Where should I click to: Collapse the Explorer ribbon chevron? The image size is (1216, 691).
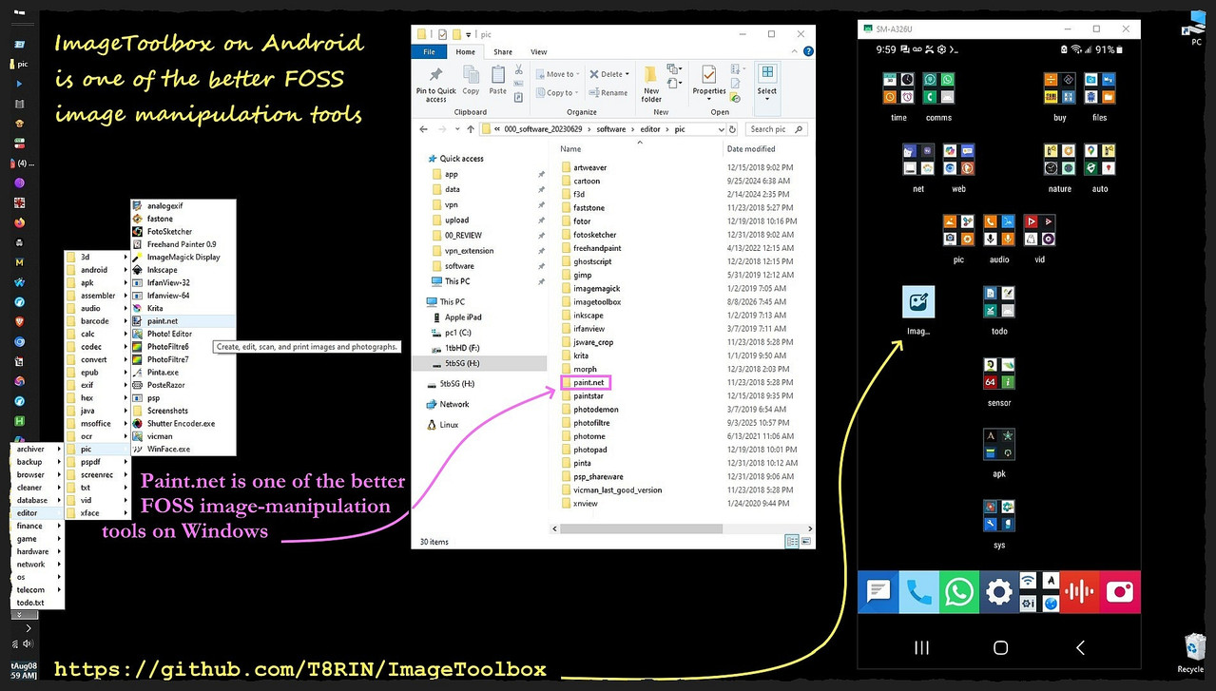point(795,52)
